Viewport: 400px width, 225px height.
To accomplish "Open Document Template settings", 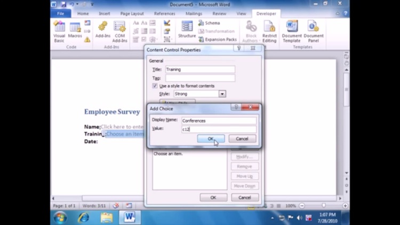I will (x=292, y=31).
